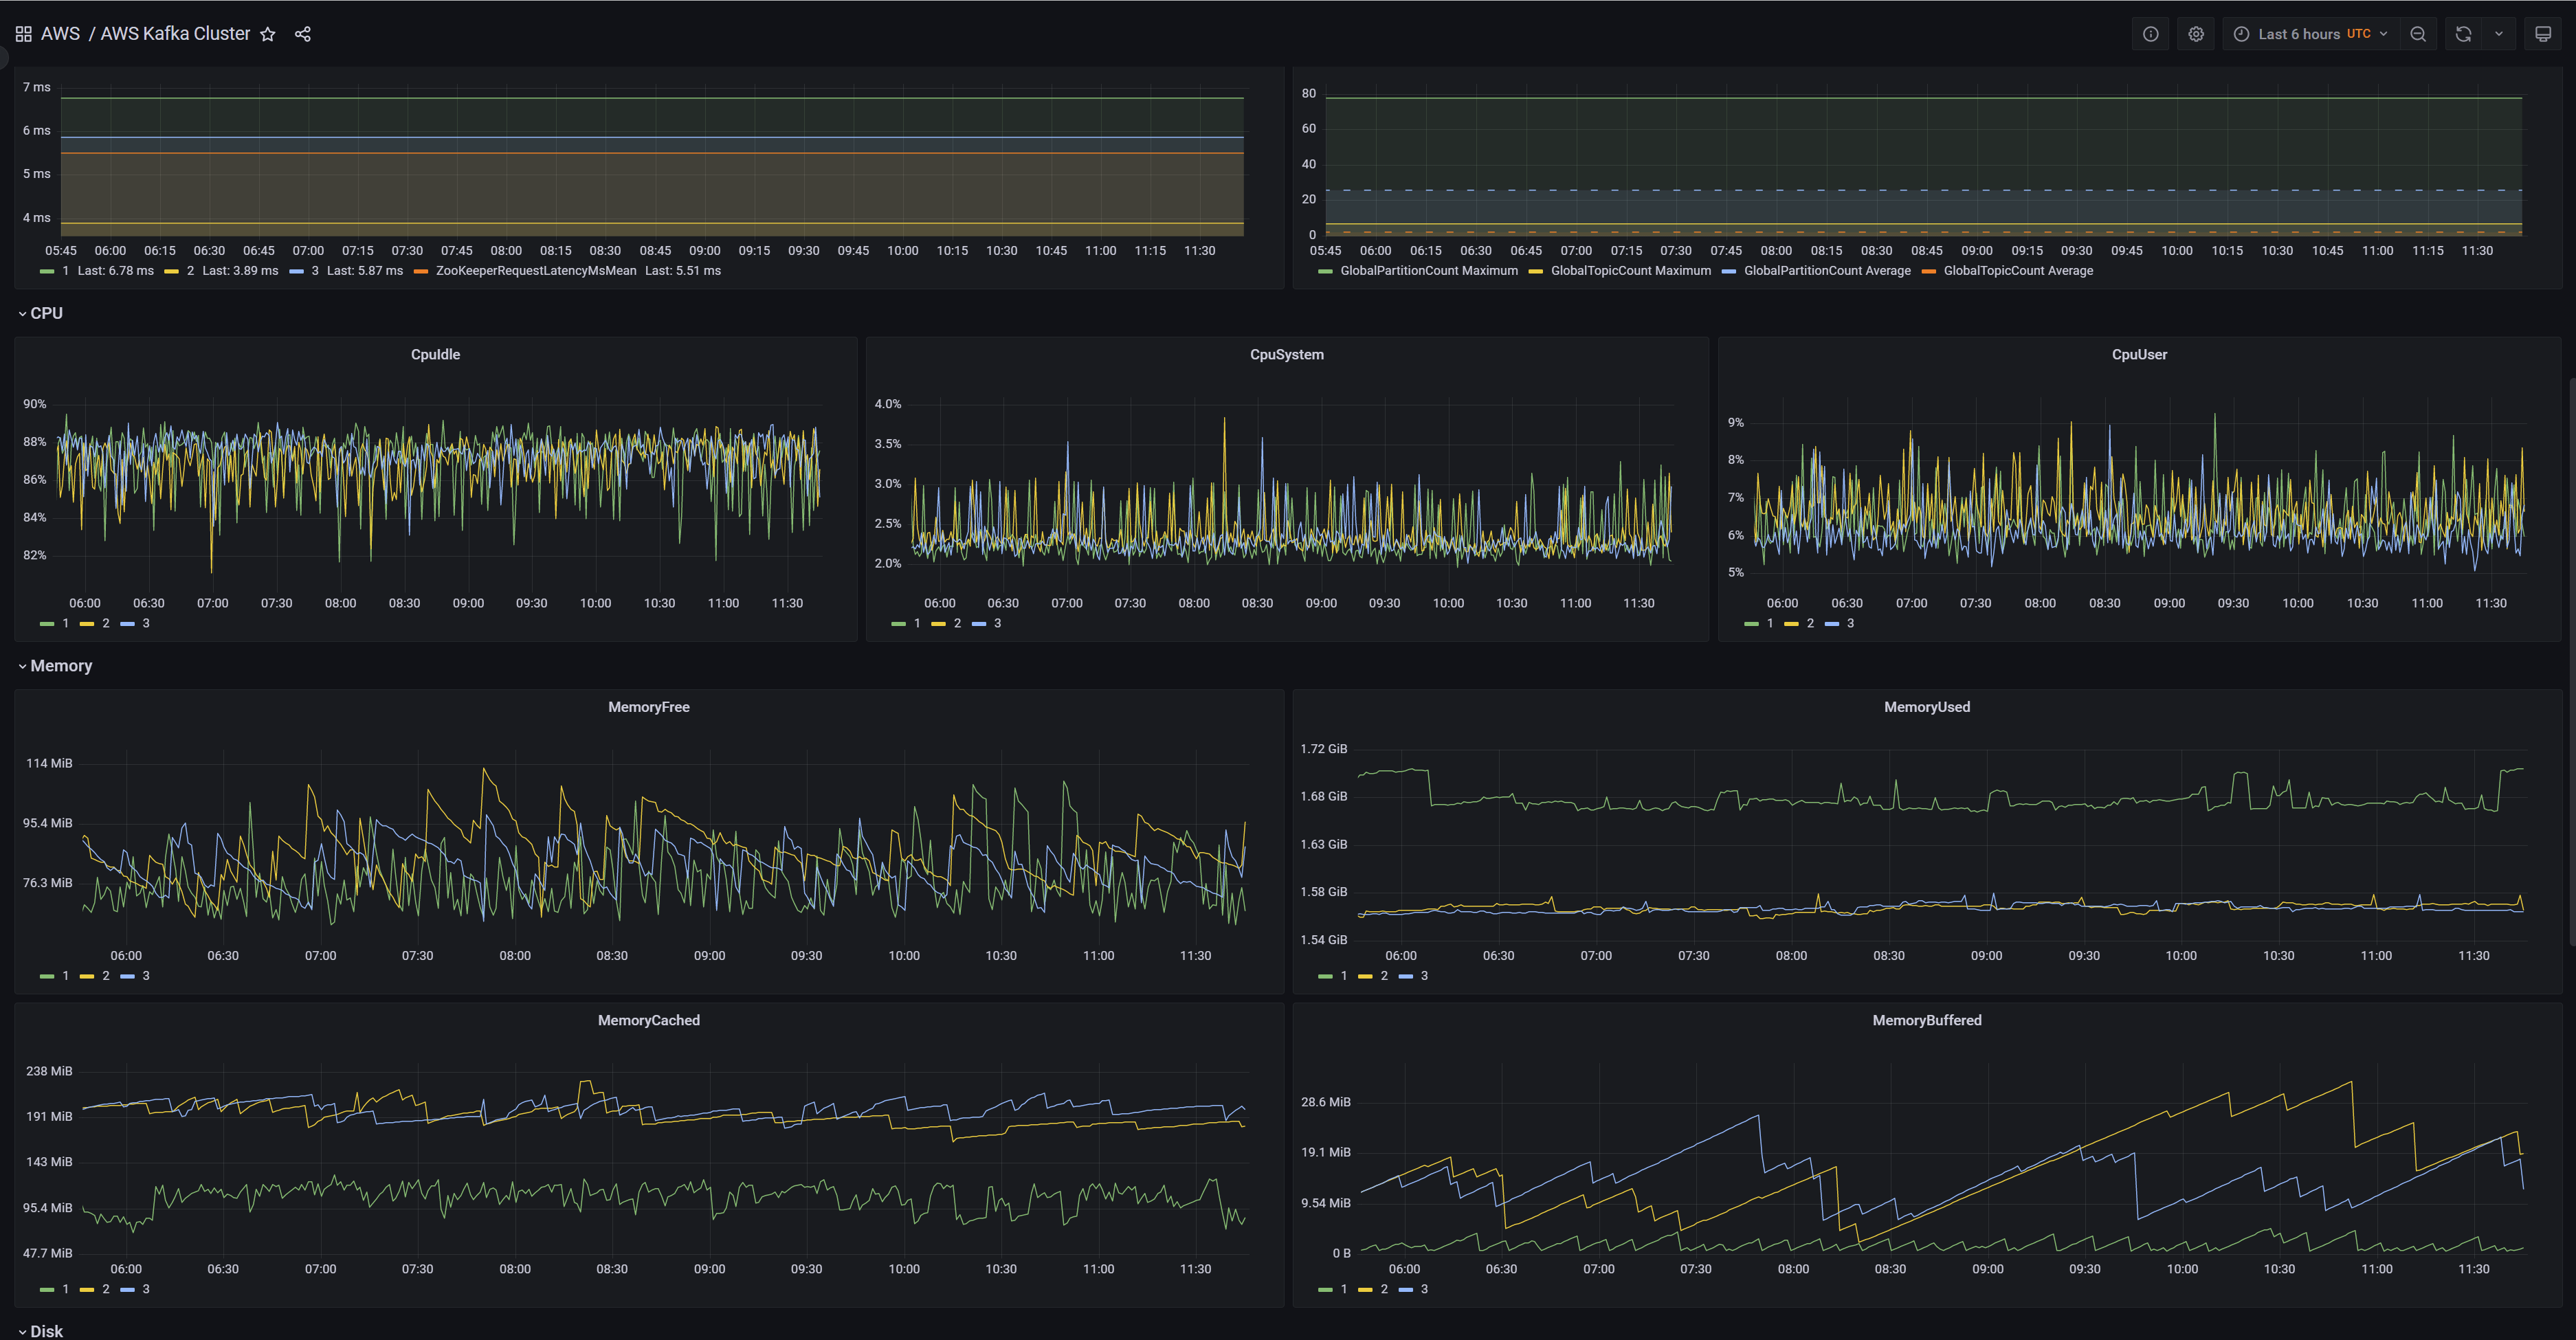Open the CpuIdle panel title menu
This screenshot has width=2576, height=1340.
(x=435, y=355)
